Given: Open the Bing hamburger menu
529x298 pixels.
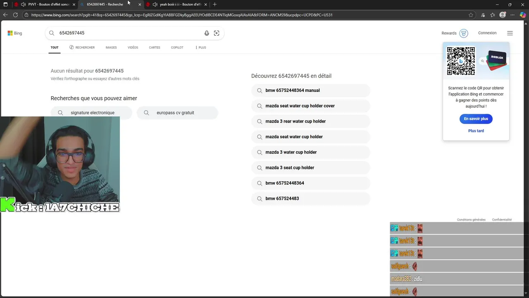Looking at the screenshot, I should click(510, 33).
